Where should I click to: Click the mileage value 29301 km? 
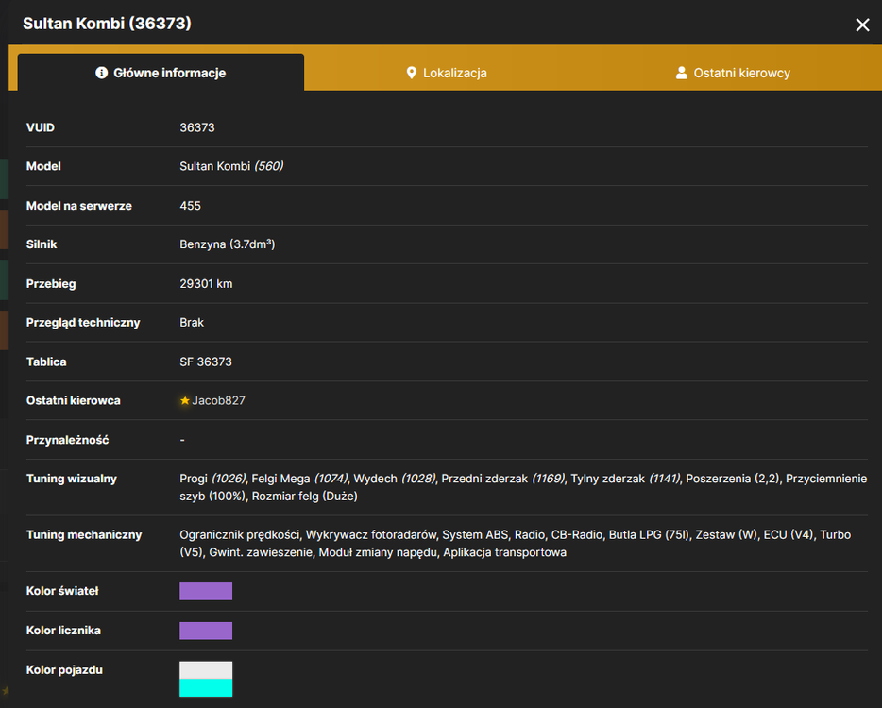[206, 284]
